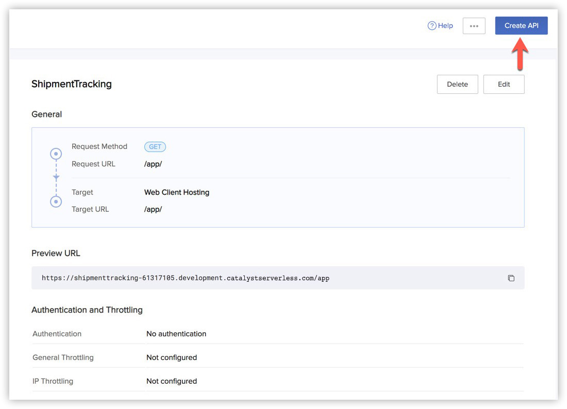Click the Request URL /app/ value

153,164
